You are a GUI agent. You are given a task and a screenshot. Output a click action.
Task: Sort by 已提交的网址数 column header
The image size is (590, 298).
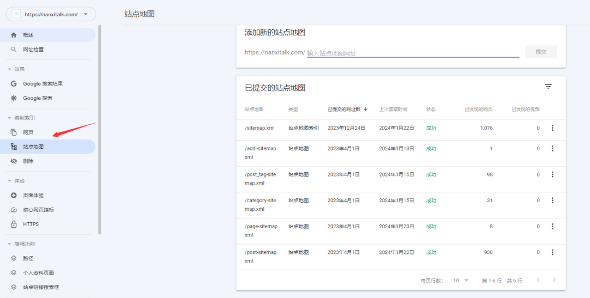[347, 109]
